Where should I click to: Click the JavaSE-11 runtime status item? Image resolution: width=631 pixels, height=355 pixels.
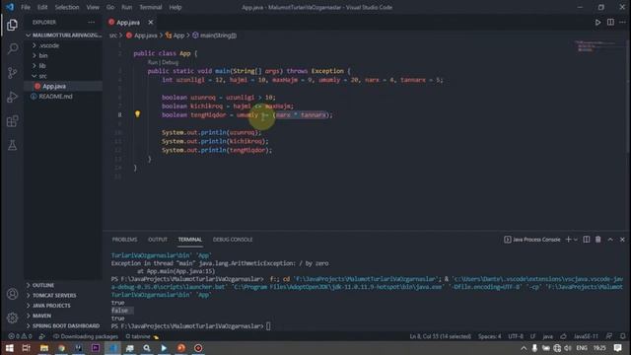pyautogui.click(x=586, y=336)
